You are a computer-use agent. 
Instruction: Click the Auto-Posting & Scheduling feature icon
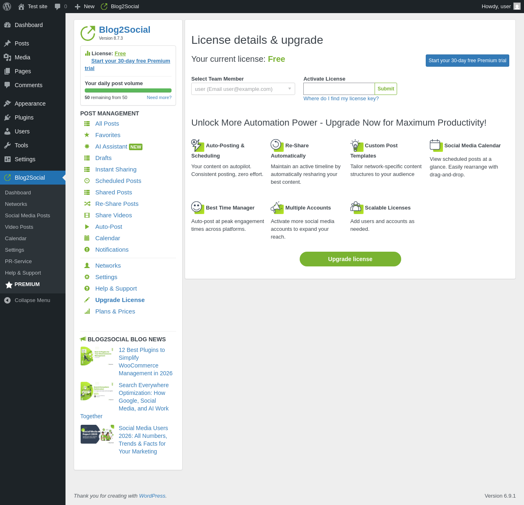197,145
